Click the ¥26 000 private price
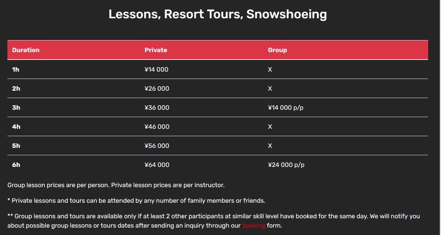Screen dimensions: 441x235 pyautogui.click(x=157, y=88)
